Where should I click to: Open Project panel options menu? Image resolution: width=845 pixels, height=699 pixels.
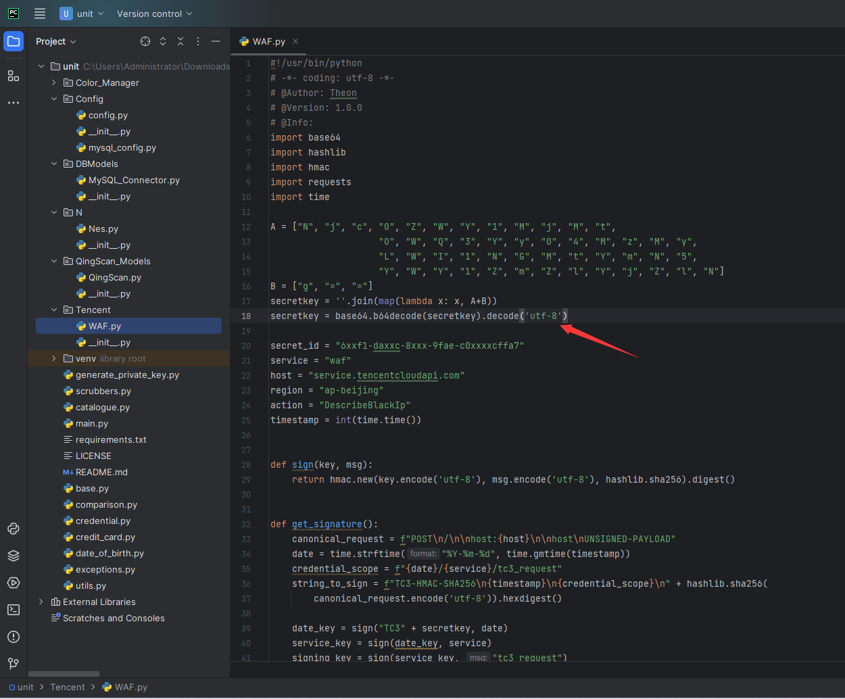(x=198, y=41)
